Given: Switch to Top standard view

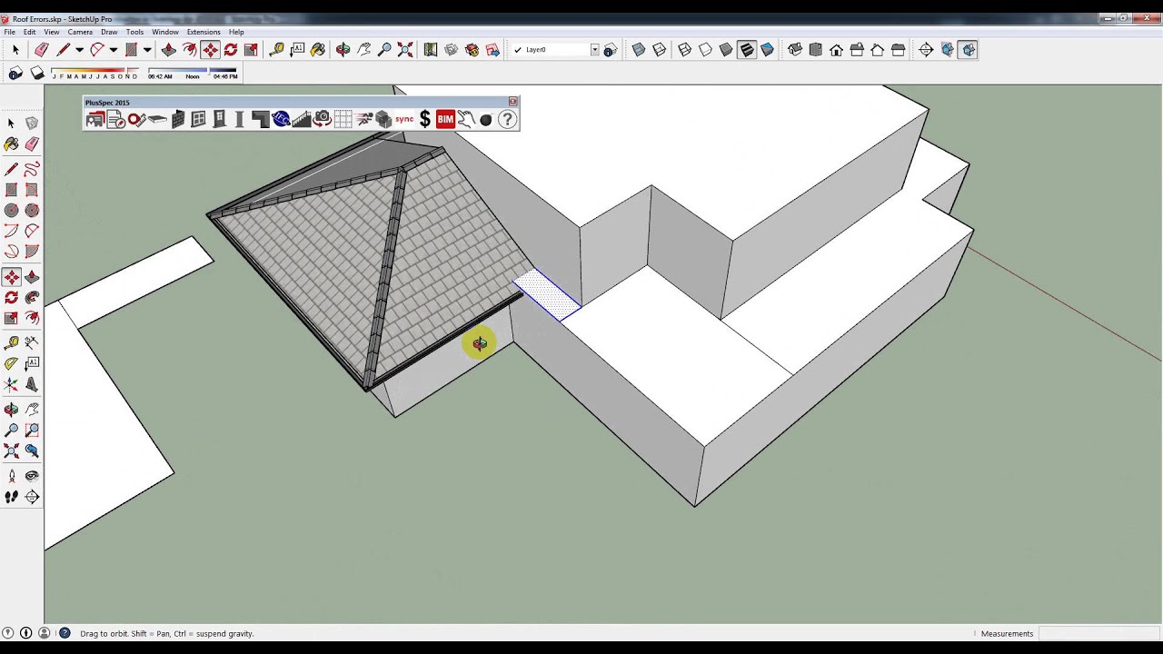Looking at the screenshot, I should (x=815, y=50).
